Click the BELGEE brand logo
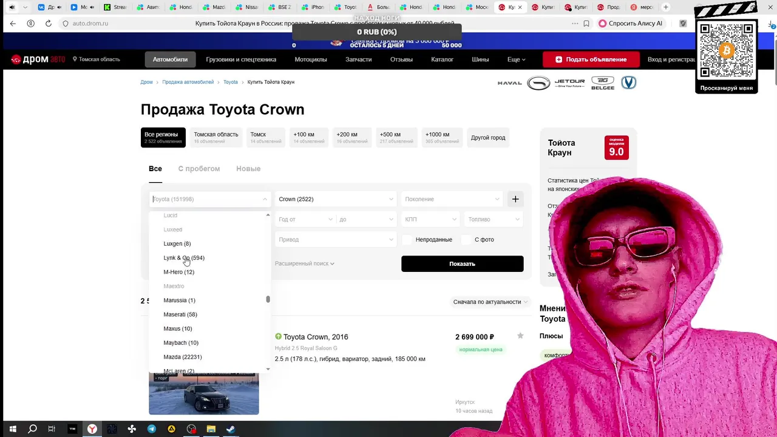Screen dimensions: 777x437 603,83
